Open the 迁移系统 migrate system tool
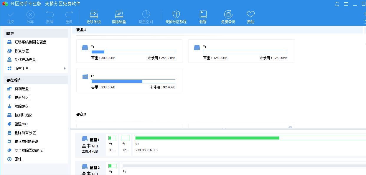Image resolution: width=366 pixels, height=175 pixels. pos(94,17)
